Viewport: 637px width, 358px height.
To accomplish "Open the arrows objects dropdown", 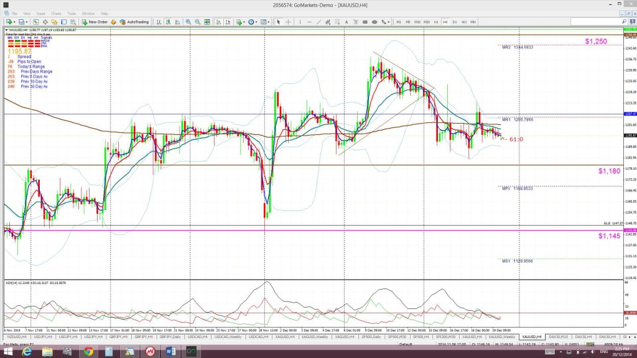I will [385, 22].
